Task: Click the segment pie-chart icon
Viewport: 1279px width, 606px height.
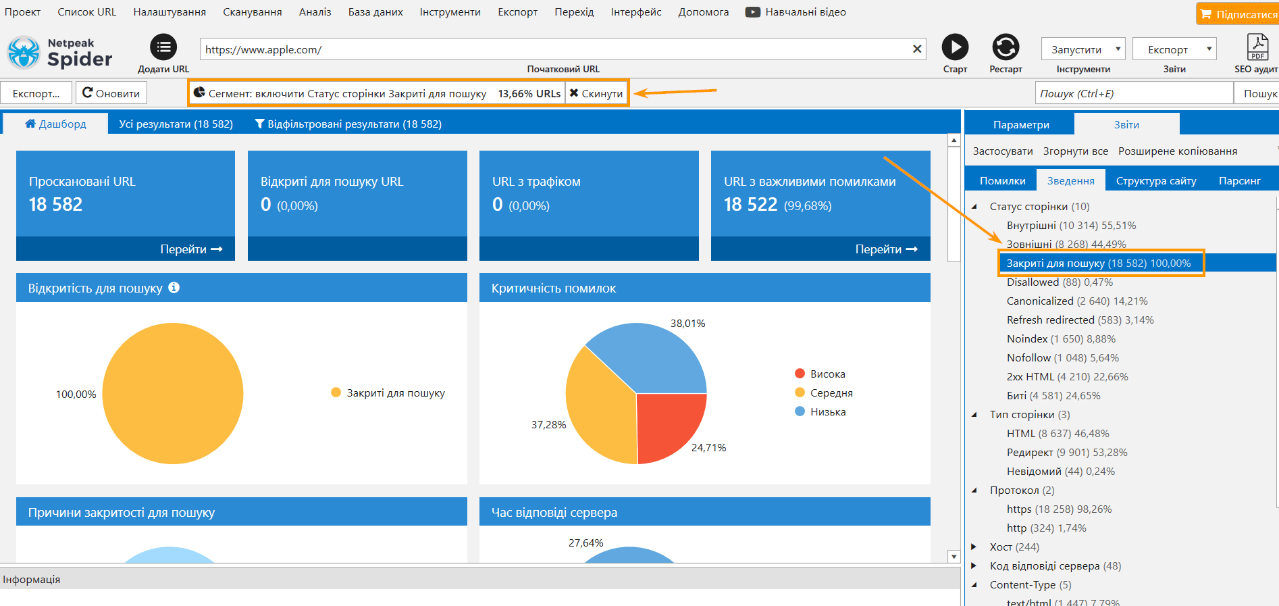Action: tap(199, 93)
